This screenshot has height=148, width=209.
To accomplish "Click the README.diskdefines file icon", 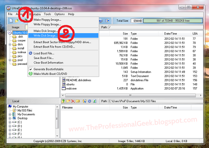I will tap(64, 80).
